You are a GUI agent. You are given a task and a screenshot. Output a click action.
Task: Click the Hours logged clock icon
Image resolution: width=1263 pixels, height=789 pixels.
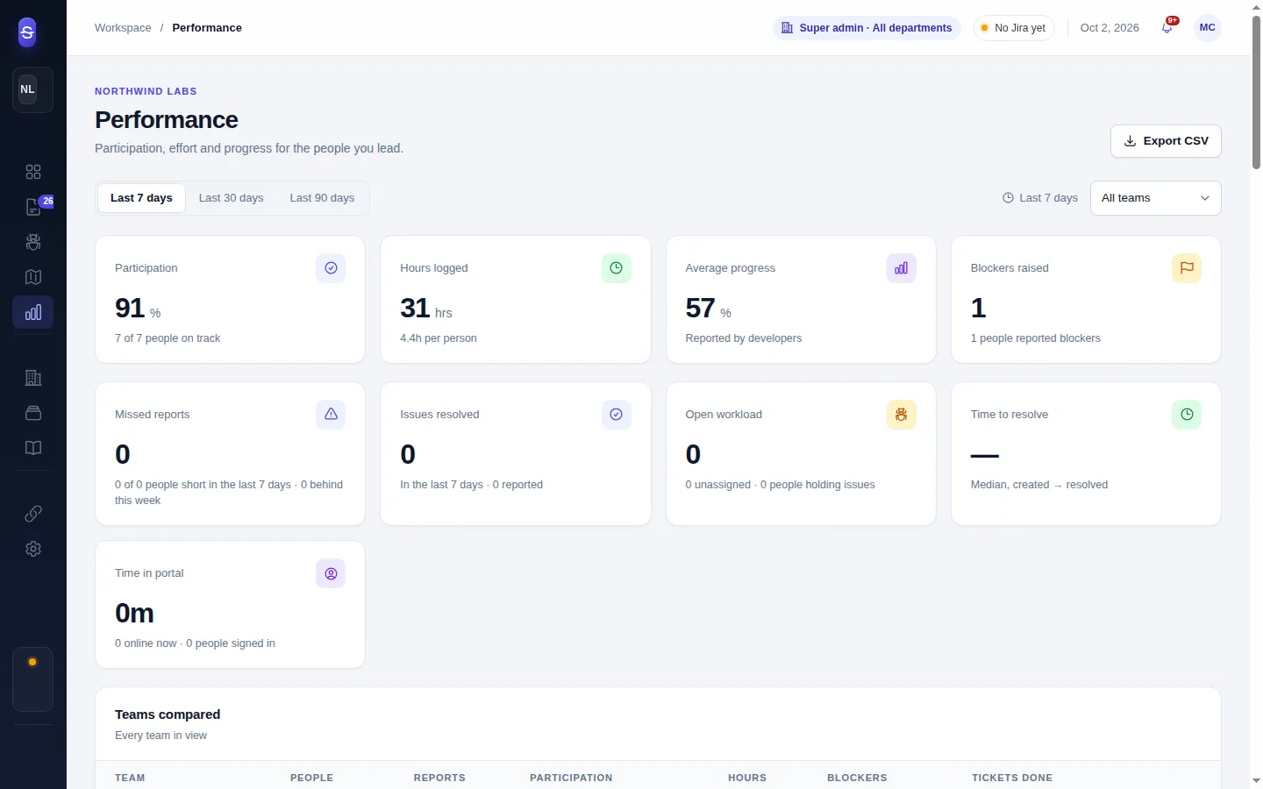tap(617, 268)
